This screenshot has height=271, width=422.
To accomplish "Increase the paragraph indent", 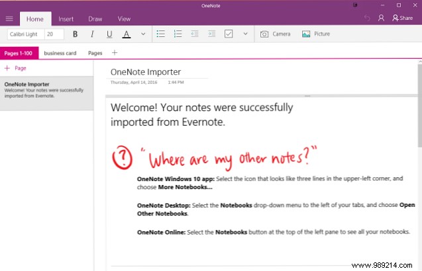I will pos(212,34).
